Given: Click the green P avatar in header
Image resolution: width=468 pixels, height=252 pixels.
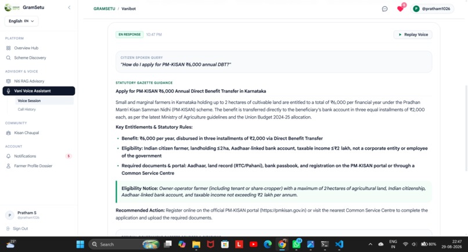Looking at the screenshot, I should (x=416, y=9).
